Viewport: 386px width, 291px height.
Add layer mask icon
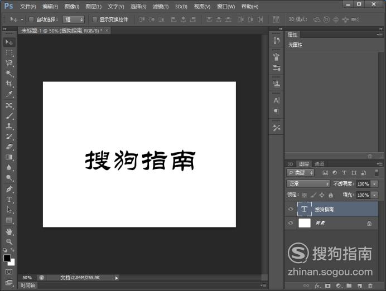pyautogui.click(x=327, y=285)
